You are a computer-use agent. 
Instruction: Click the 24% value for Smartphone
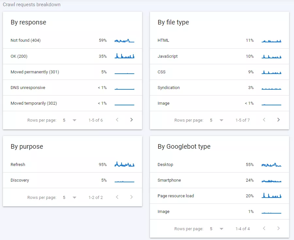click(250, 180)
